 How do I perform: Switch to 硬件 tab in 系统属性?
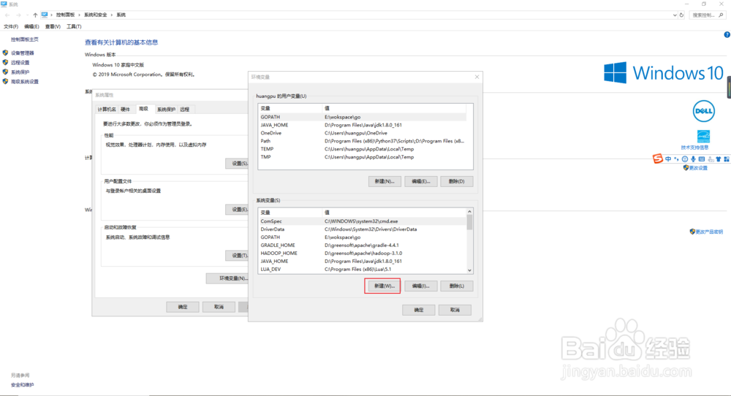point(126,110)
